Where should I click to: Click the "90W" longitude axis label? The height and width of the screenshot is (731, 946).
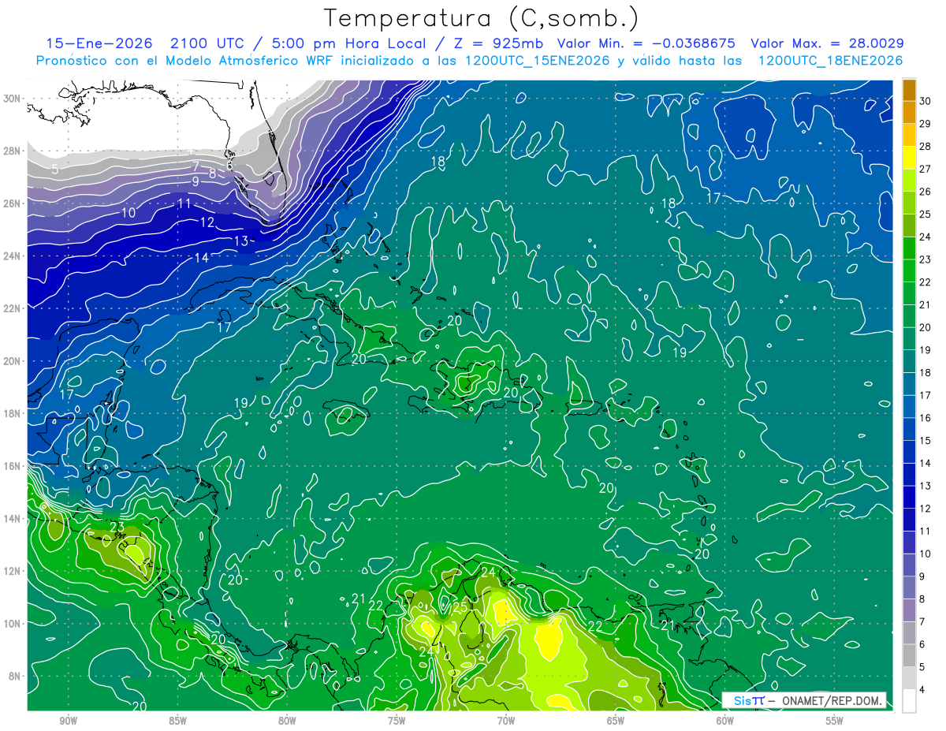(68, 721)
